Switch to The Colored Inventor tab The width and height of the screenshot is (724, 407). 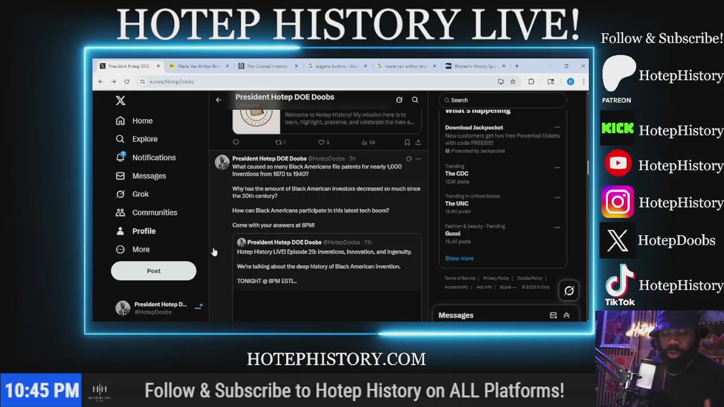point(267,66)
